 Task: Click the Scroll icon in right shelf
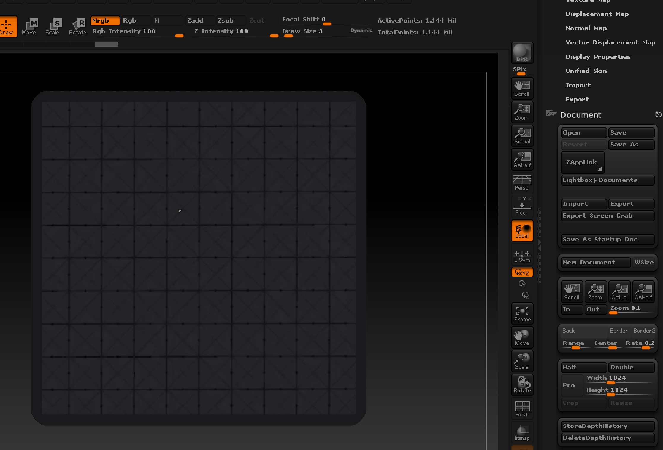pyautogui.click(x=522, y=88)
